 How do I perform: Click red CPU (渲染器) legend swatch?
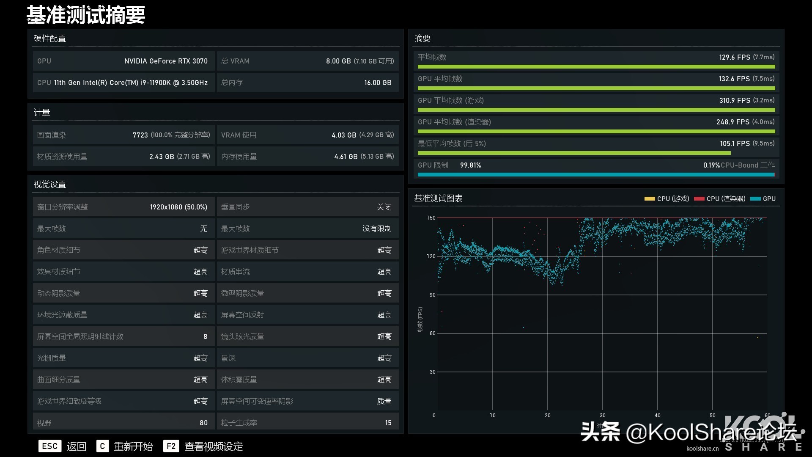pyautogui.click(x=699, y=199)
